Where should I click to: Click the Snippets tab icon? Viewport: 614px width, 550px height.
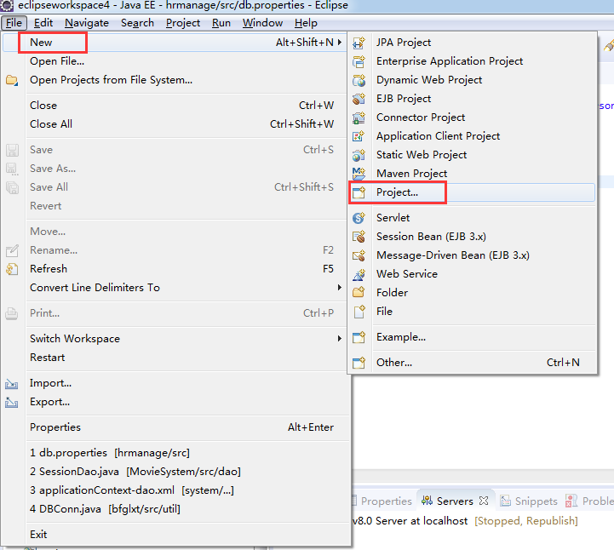click(x=506, y=501)
